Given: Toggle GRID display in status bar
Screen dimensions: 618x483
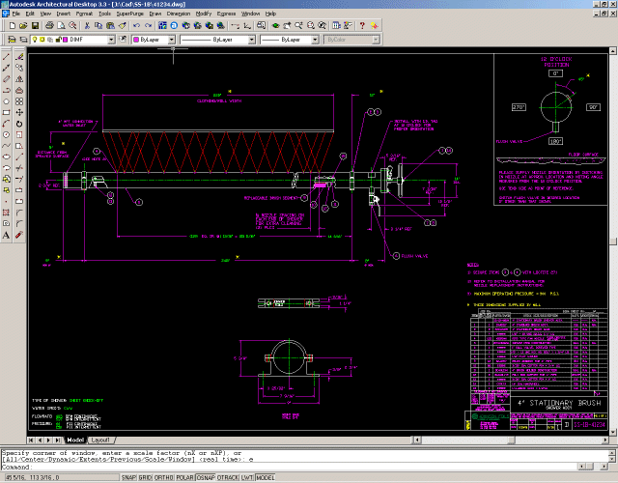Looking at the screenshot, I should point(145,477).
